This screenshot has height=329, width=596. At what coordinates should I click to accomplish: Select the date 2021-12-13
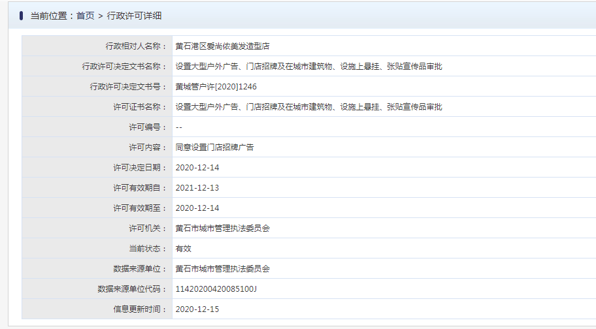click(x=197, y=188)
